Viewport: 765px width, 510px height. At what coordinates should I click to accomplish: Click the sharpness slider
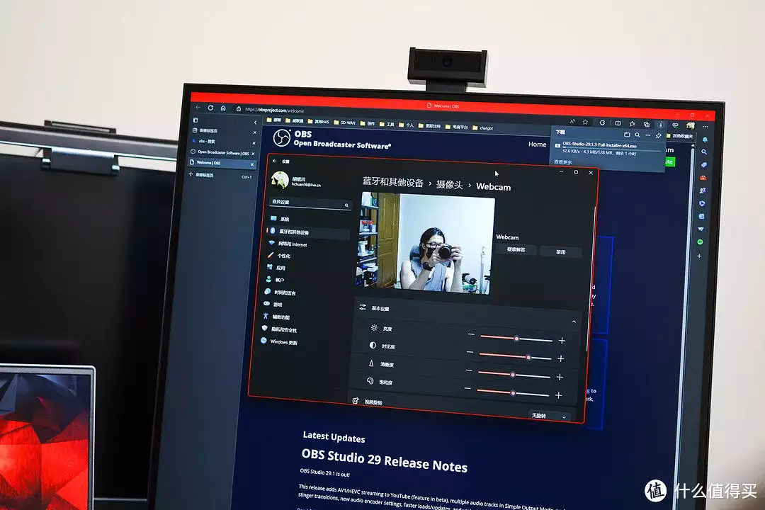click(x=514, y=374)
